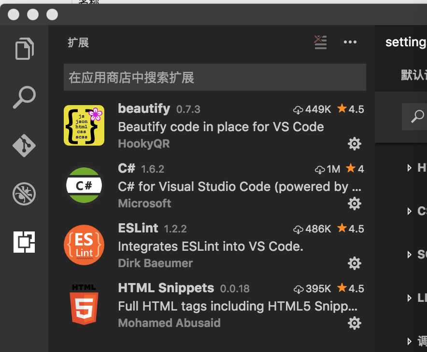Click 'Integrates ESLint into VS Code' description

211,246
